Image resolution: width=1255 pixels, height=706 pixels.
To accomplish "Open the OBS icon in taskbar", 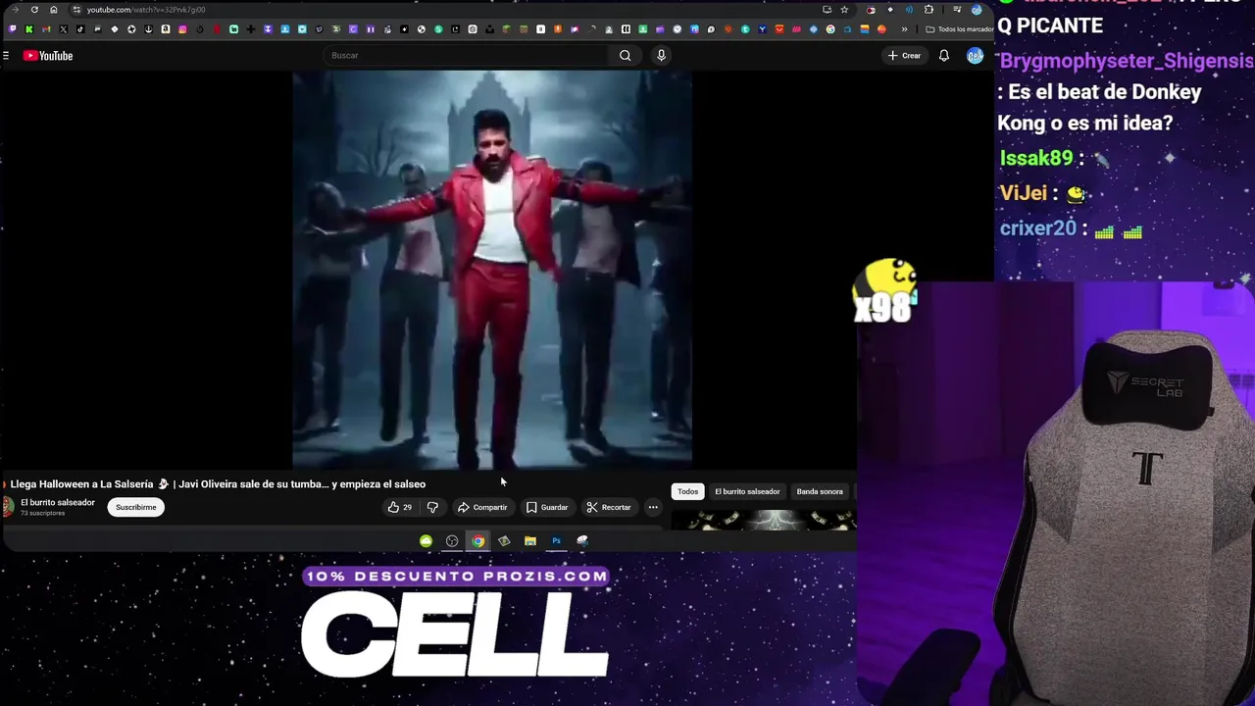I will point(452,541).
